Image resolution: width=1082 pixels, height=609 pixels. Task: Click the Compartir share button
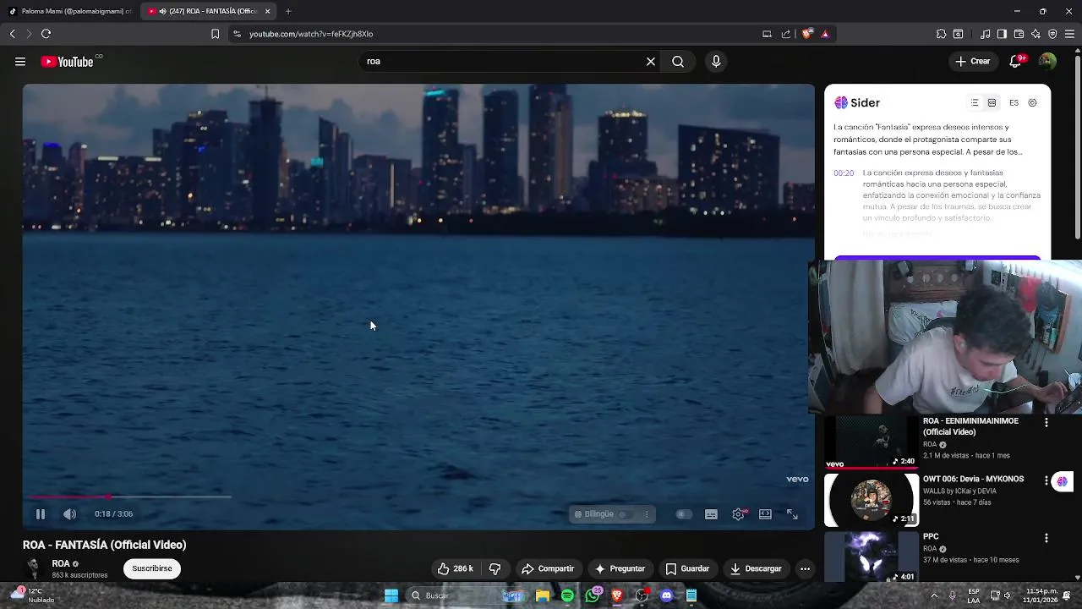pyautogui.click(x=548, y=569)
